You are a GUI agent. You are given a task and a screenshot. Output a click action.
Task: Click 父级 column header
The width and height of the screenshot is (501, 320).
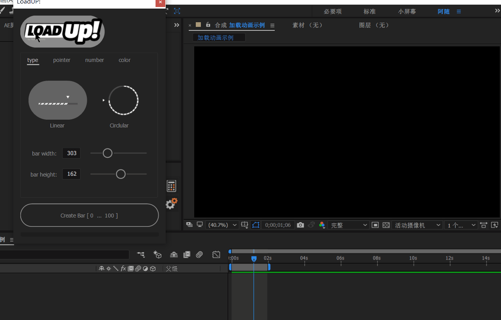click(x=172, y=269)
